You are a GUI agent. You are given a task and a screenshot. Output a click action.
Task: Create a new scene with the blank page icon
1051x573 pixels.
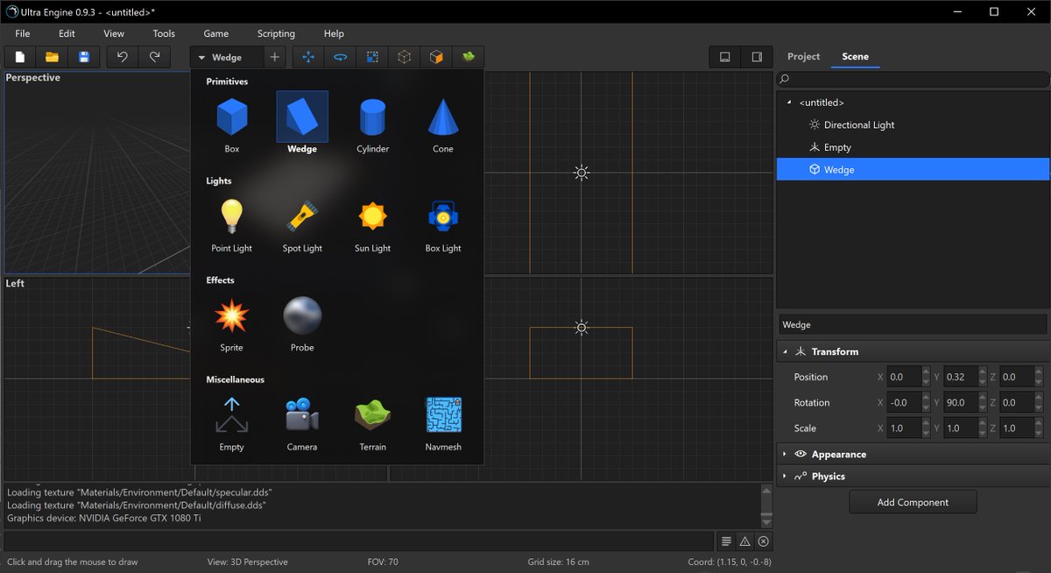(19, 57)
